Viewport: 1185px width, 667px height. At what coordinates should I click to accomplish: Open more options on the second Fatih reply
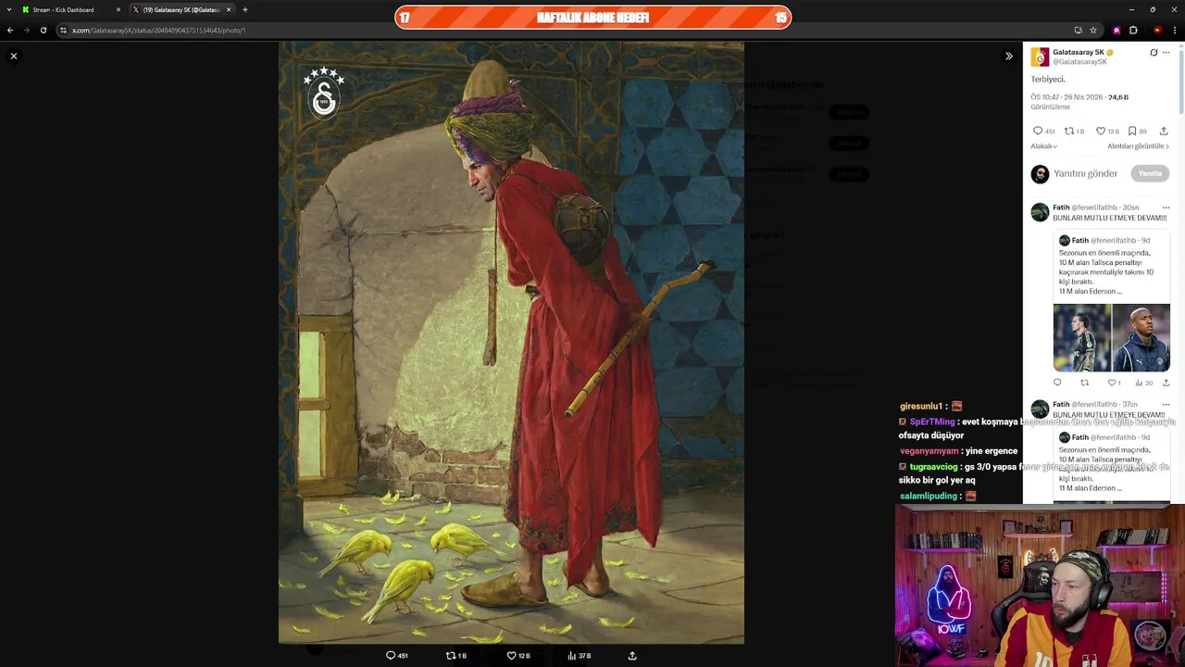(x=1166, y=404)
